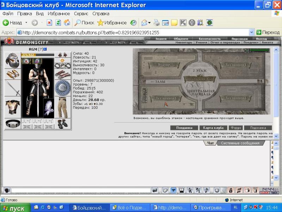This screenshot has width=282, height=212.
Task: Click the round shield equipment slot
Action: (63, 88)
